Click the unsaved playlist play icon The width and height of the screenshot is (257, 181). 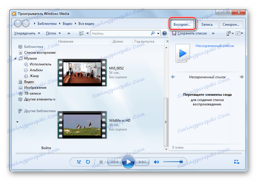(183, 53)
